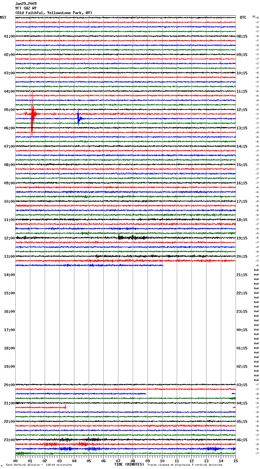Screen dimensions: 260x469
Task: Select the YFT SHZ WY station code
Action: pos(26,8)
